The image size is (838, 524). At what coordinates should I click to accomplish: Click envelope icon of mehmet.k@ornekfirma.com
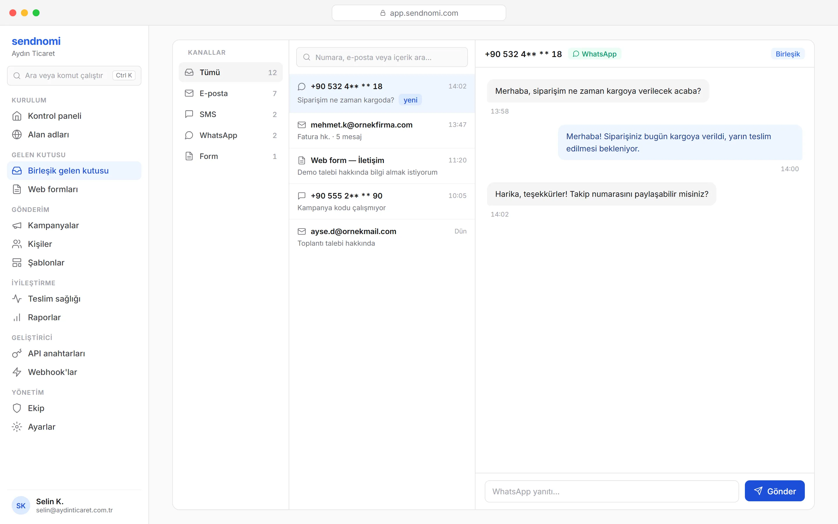tap(302, 125)
